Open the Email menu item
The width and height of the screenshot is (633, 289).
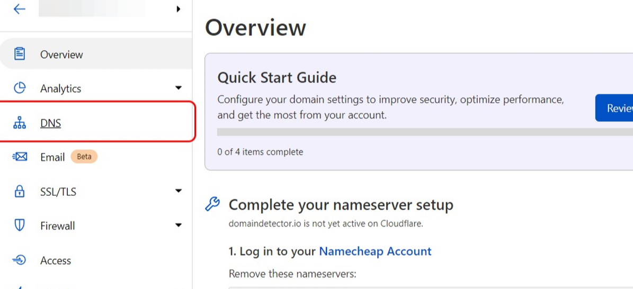click(x=52, y=157)
